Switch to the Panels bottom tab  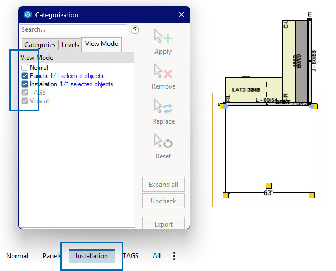coord(52,256)
